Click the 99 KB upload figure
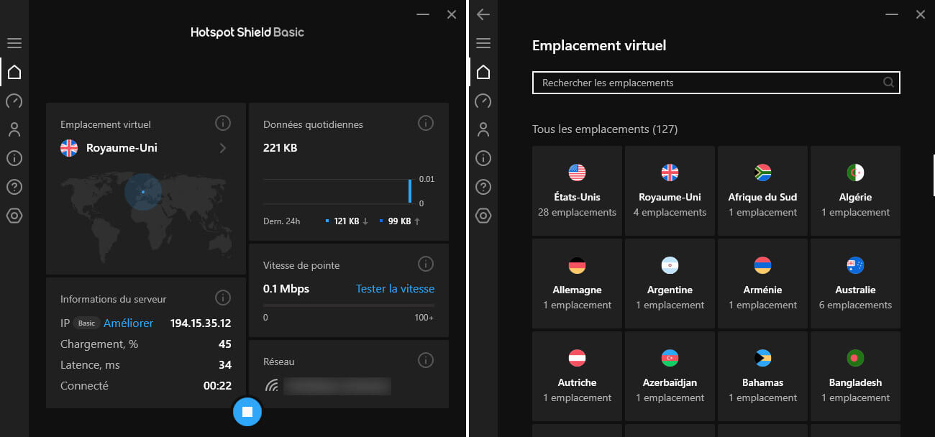The image size is (935, 437). point(399,221)
